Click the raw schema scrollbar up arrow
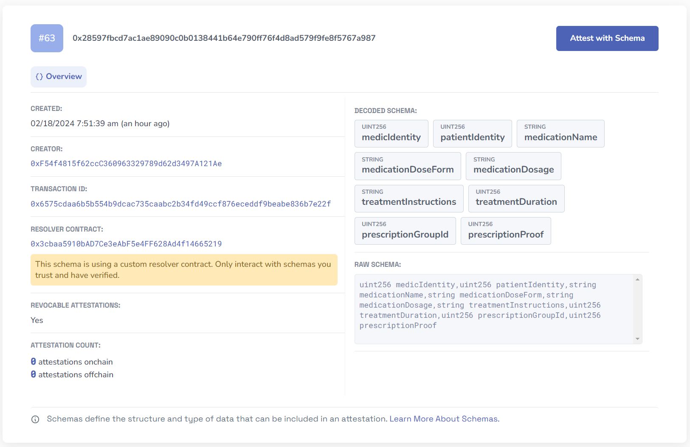Screen dimensions: 690x447 click(637, 279)
